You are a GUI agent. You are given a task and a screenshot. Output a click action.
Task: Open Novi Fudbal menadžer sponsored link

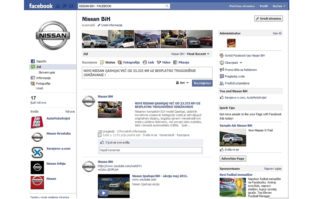[x=236, y=175]
